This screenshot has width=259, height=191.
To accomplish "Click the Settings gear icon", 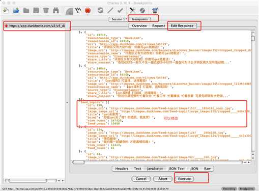I will tap(142, 11).
